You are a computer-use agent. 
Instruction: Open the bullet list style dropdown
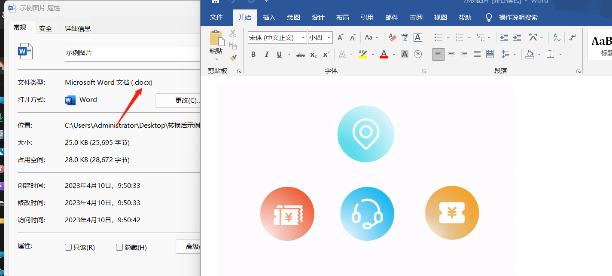click(448, 37)
